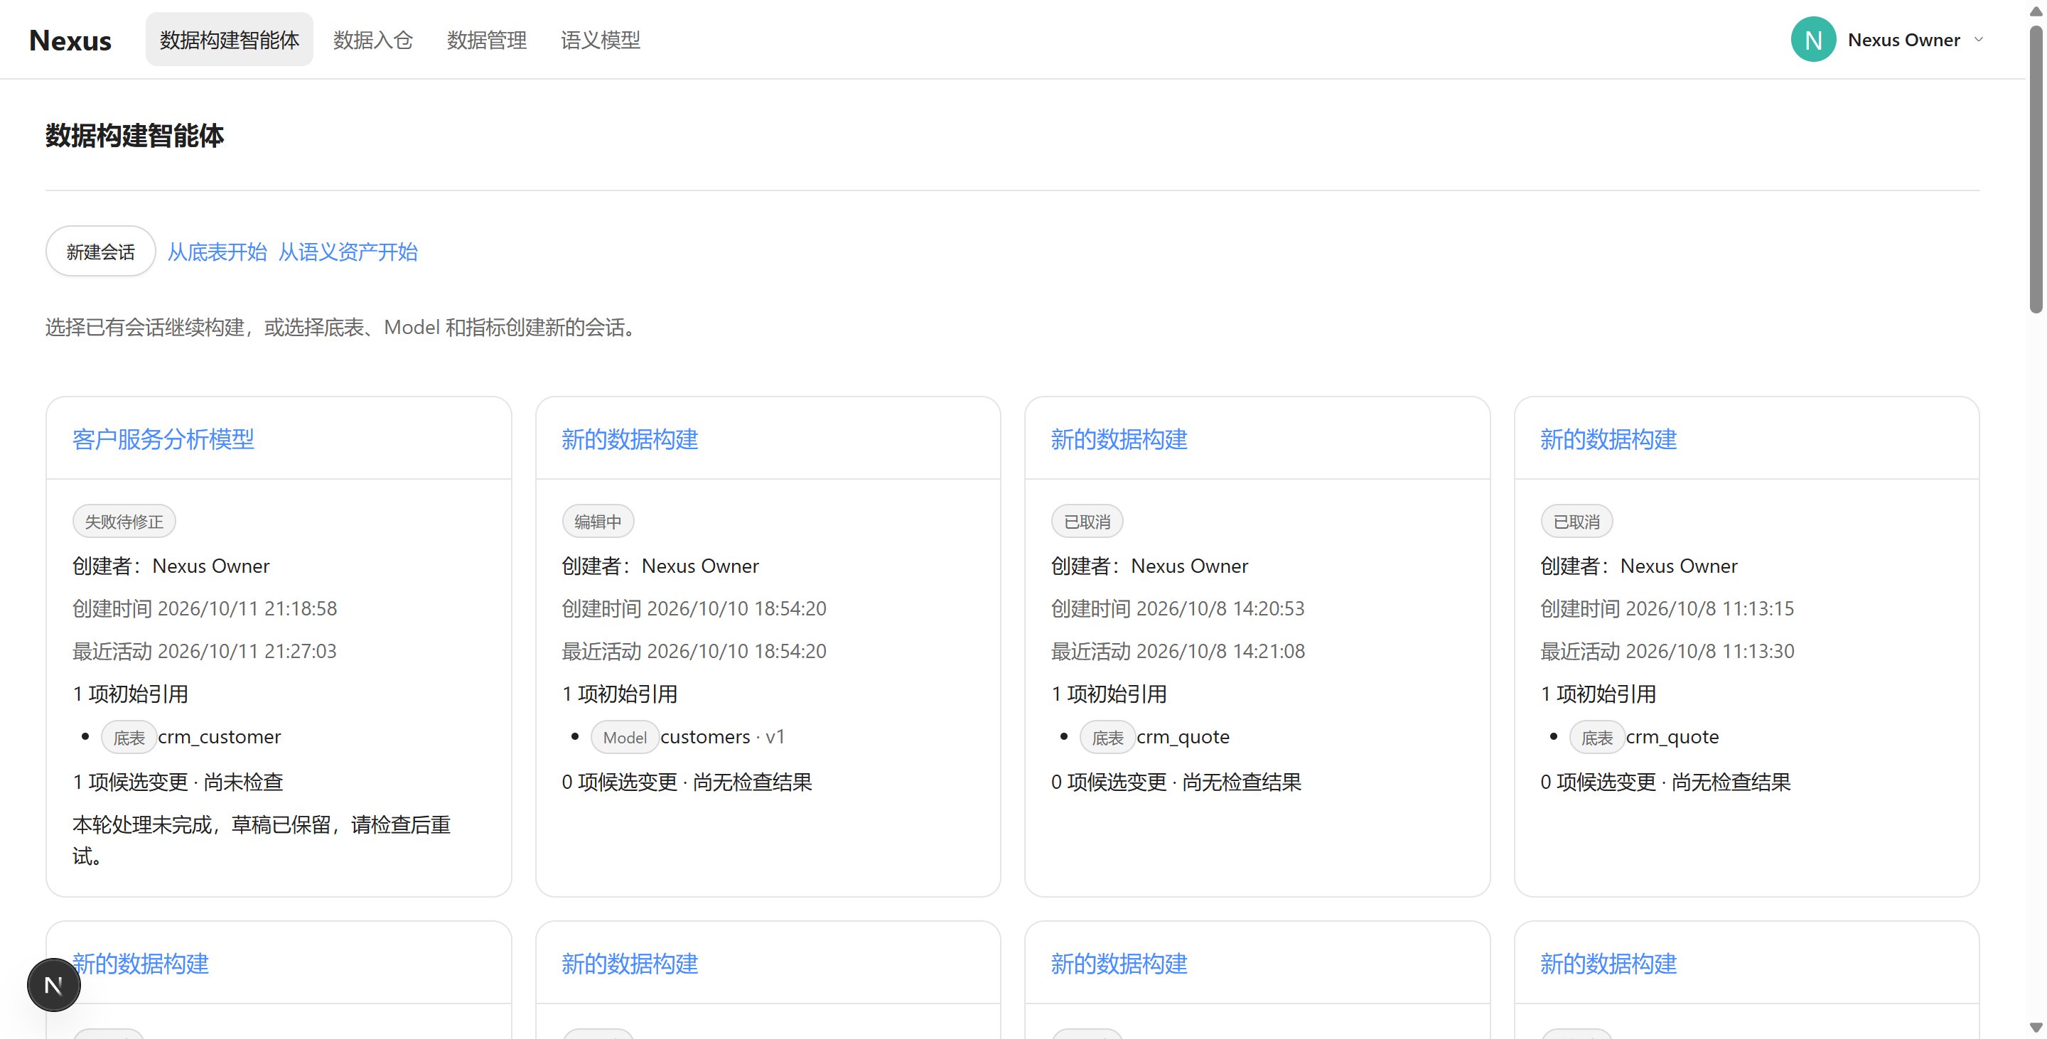The image size is (2047, 1039).
Task: Click the 新建会话 button
Action: pyautogui.click(x=100, y=252)
